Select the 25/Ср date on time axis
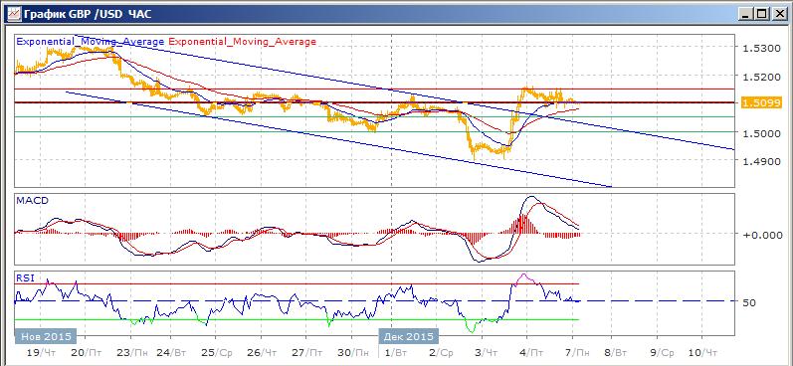The image size is (793, 366). tap(217, 352)
